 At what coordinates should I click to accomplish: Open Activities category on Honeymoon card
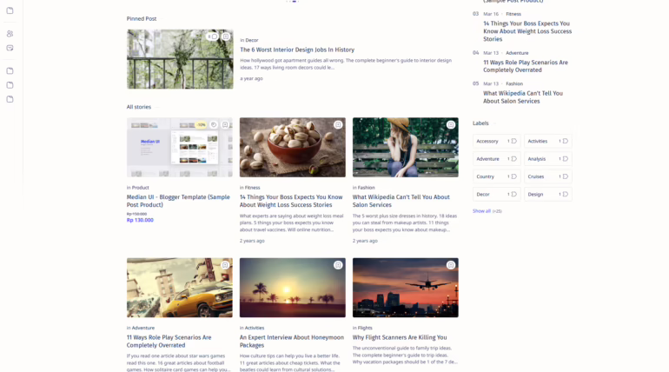[255, 328]
